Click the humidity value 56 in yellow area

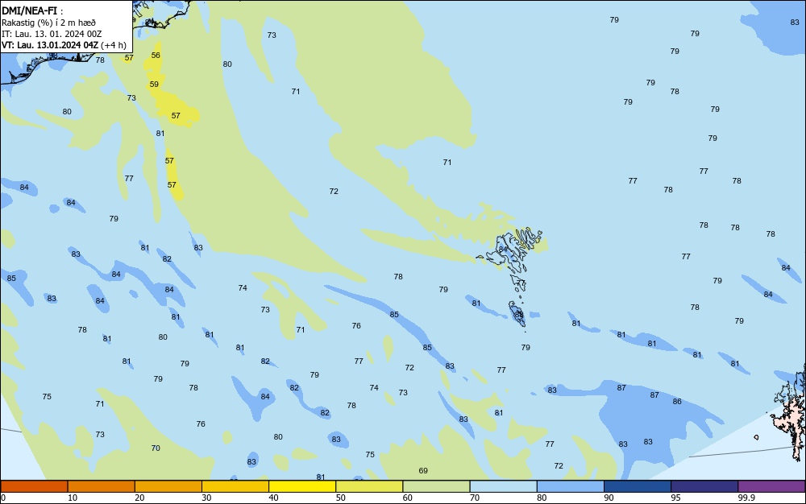pos(156,56)
